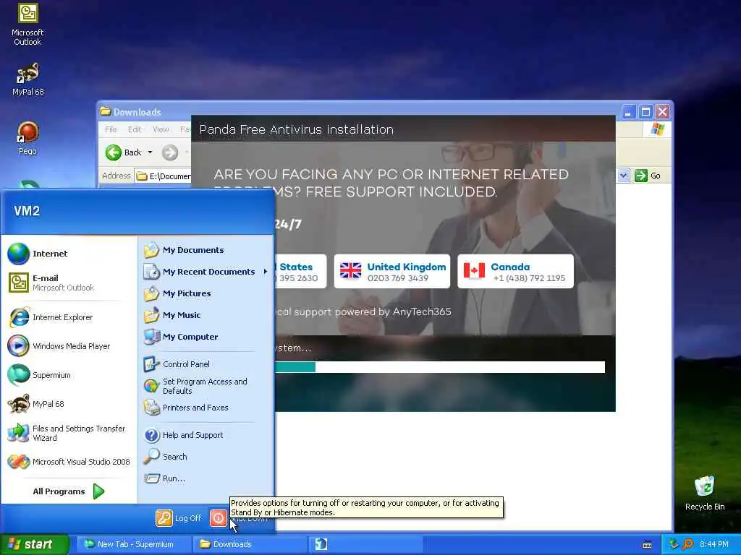
Task: Expand My Recent Documents submenu
Action: [x=206, y=272]
